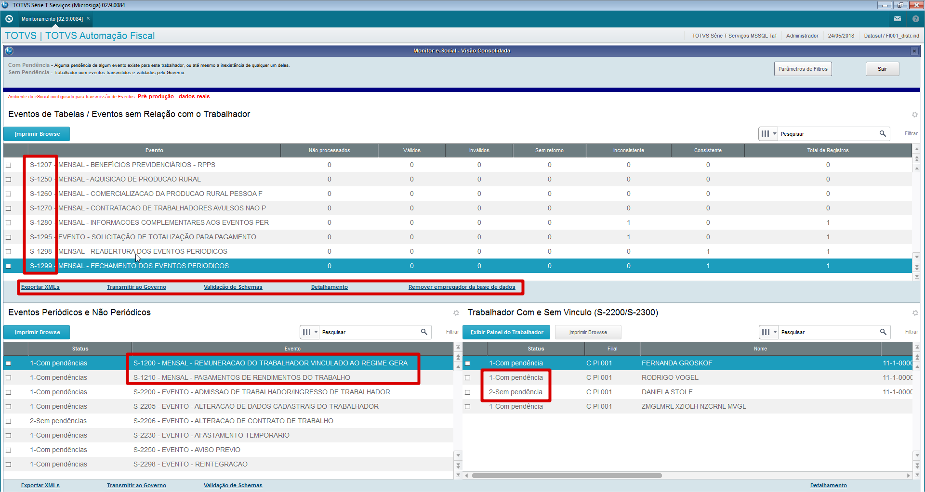Tick checkbox for S-1250 Aquisicao de Producao Rural
Viewport: 925px width, 492px height.
pyautogui.click(x=8, y=180)
